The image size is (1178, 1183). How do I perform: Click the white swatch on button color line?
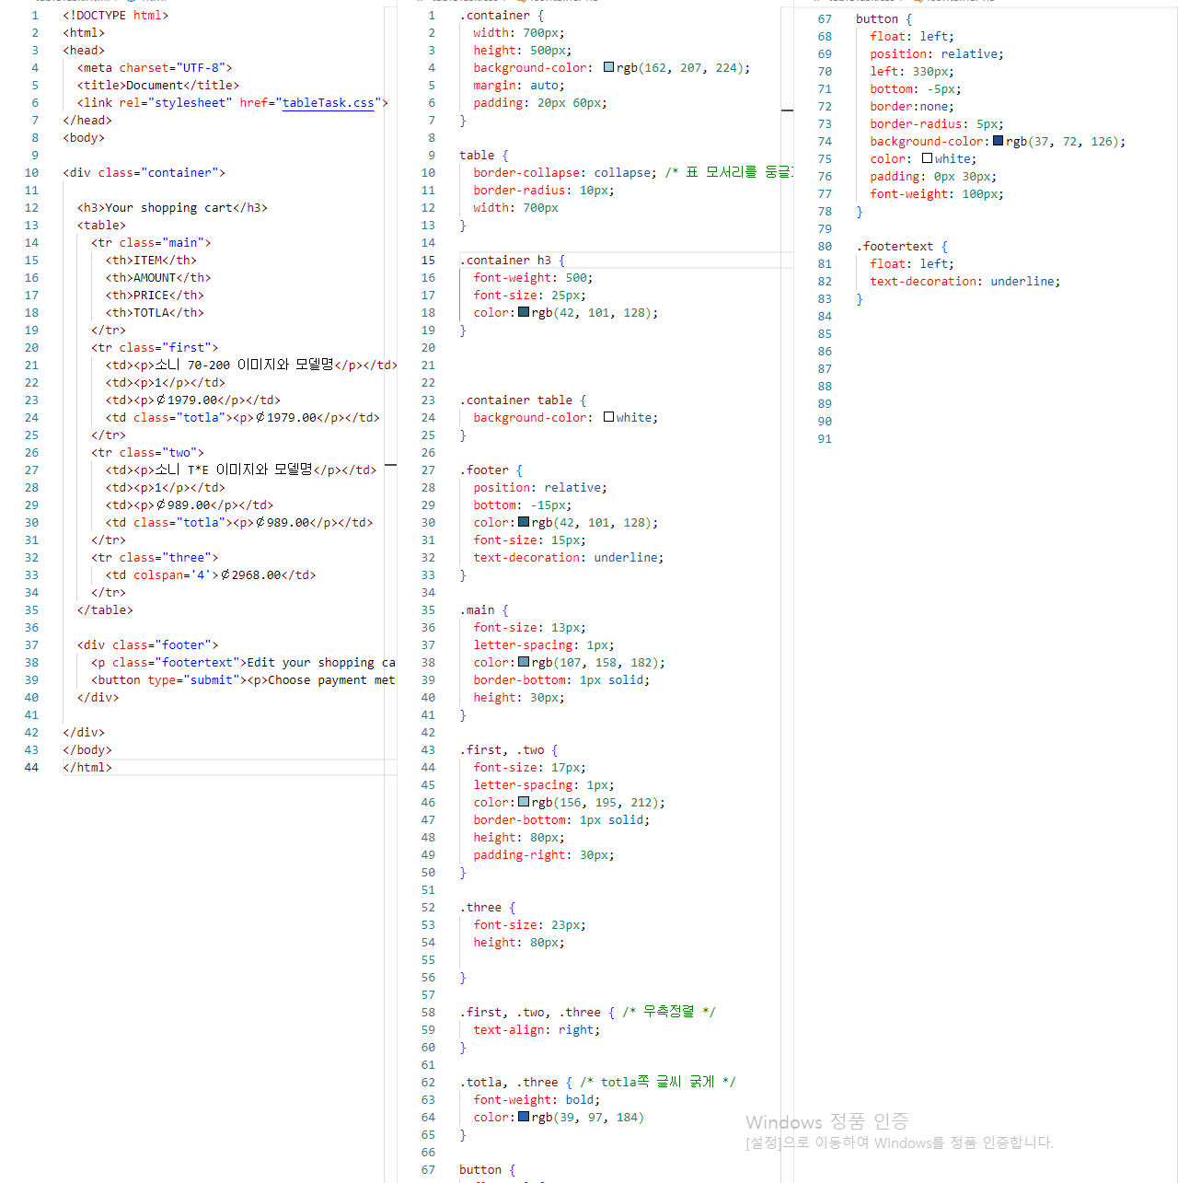click(928, 158)
